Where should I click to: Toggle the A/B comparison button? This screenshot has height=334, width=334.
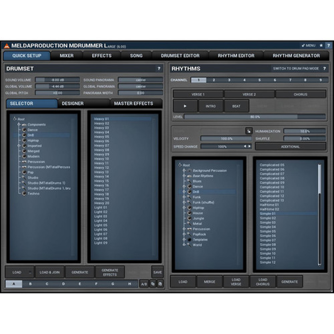(x=144, y=284)
